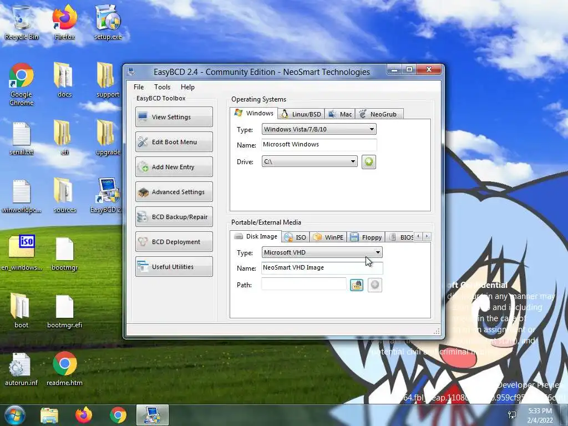Select the bootmgr.efi file icon
Viewport: 568px width, 426px height.
point(64,311)
